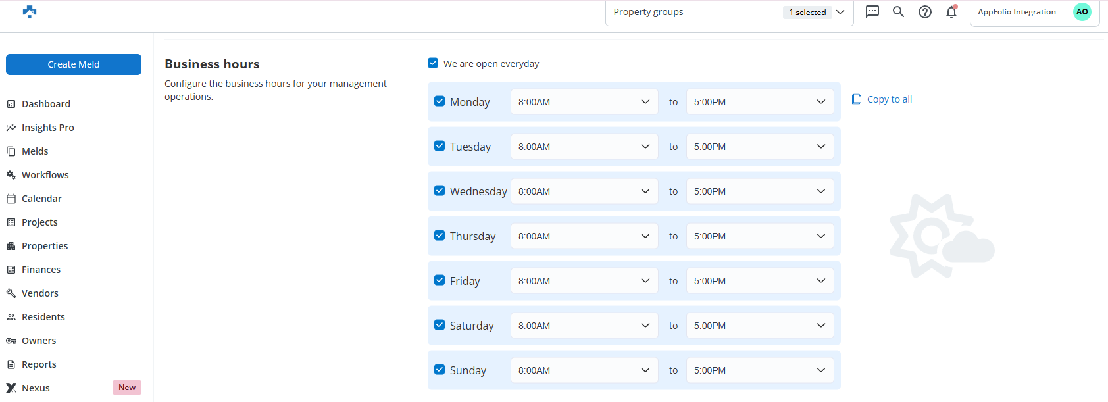The width and height of the screenshot is (1108, 402).
Task: Open the help question mark icon
Action: pos(924,12)
